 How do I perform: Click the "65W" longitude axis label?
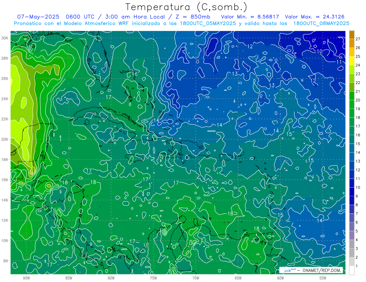point(238,278)
